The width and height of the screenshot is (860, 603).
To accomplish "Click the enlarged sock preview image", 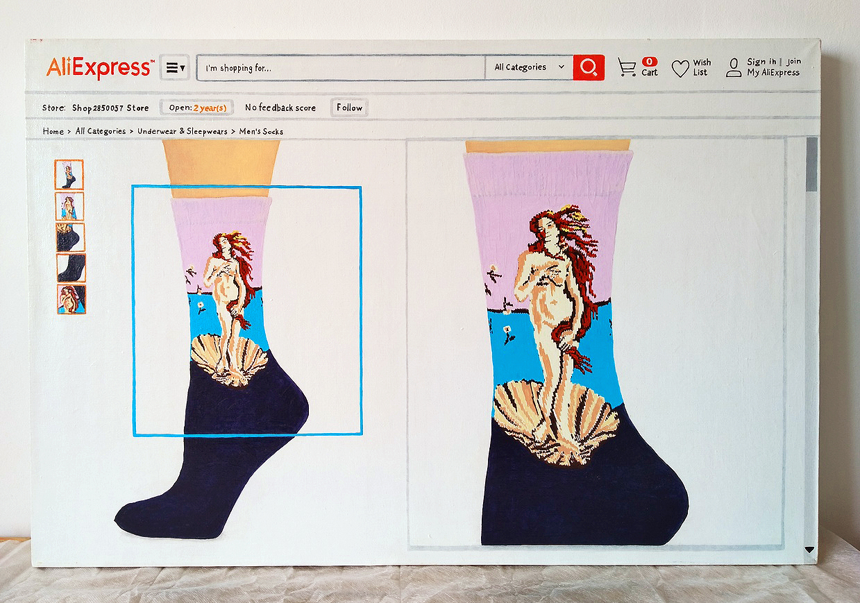I will pyautogui.click(x=596, y=343).
